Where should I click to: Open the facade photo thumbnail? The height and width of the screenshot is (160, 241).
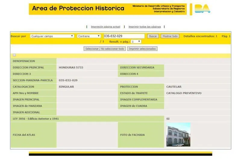pyautogui.click(x=178, y=134)
